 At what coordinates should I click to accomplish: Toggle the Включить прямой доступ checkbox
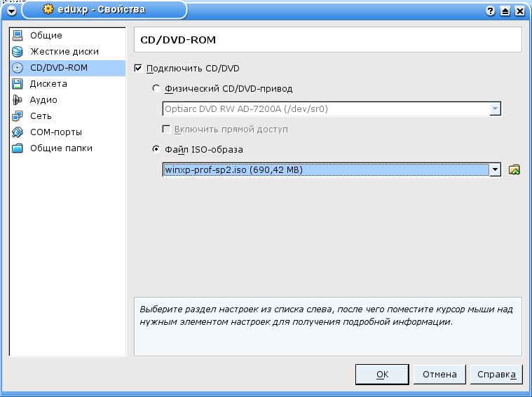(x=166, y=129)
